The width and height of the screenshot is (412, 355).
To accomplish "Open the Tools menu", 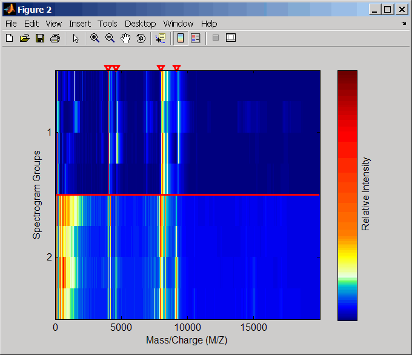I will pyautogui.click(x=107, y=24).
